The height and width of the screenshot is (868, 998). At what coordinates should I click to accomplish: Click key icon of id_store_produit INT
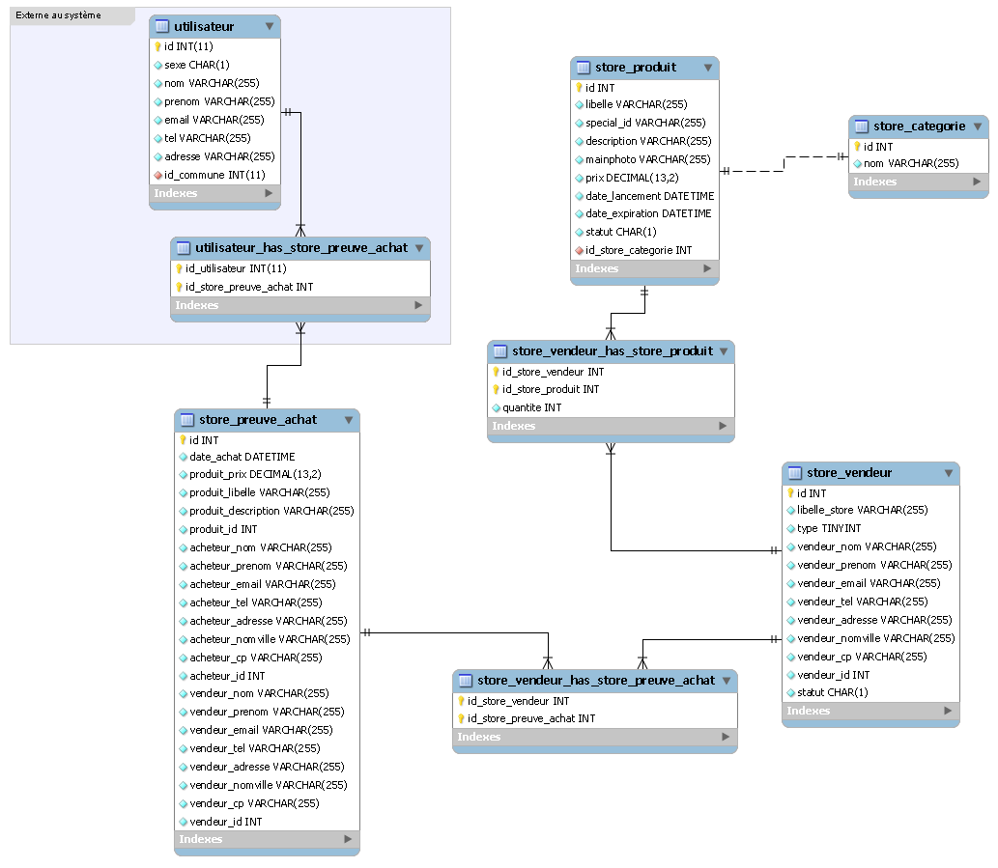tap(496, 389)
